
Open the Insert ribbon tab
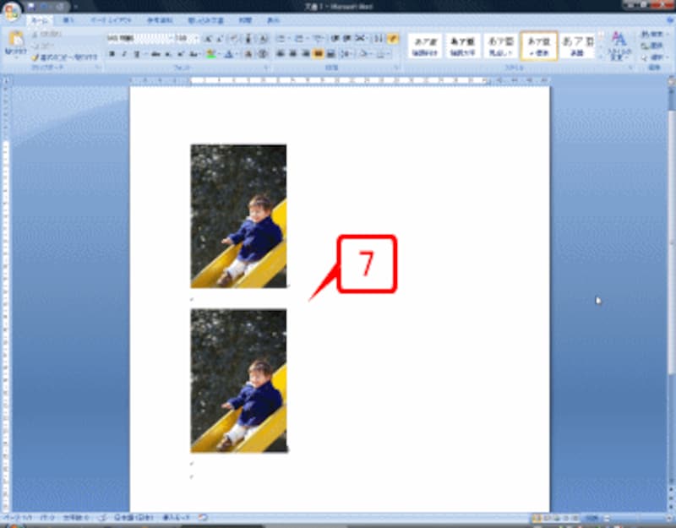68,20
